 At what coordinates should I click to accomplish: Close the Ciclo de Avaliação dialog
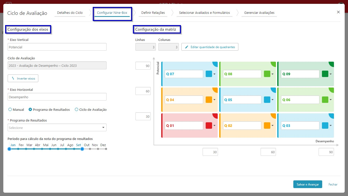pos(338,12)
